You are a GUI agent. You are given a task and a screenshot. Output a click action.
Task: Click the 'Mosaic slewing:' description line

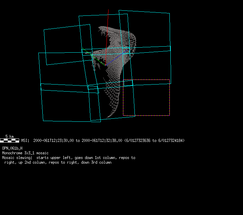click(x=69, y=158)
